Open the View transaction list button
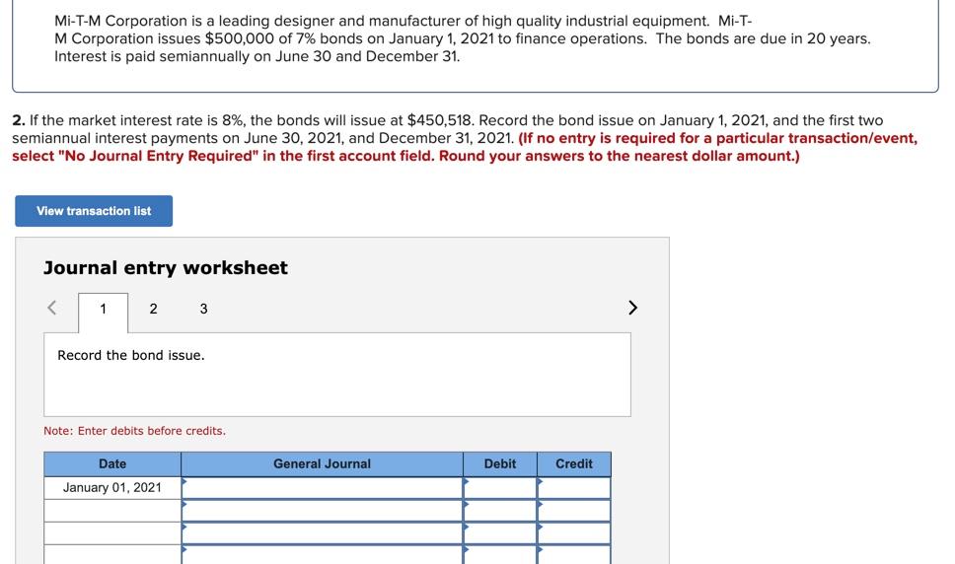 (x=94, y=211)
